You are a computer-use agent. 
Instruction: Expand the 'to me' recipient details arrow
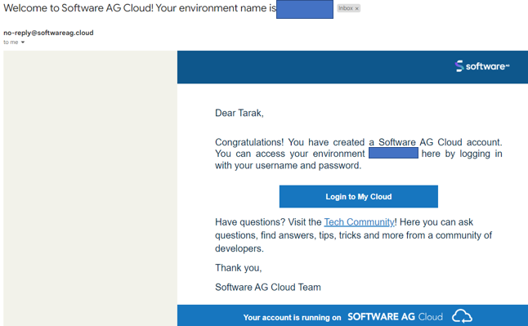coord(23,42)
